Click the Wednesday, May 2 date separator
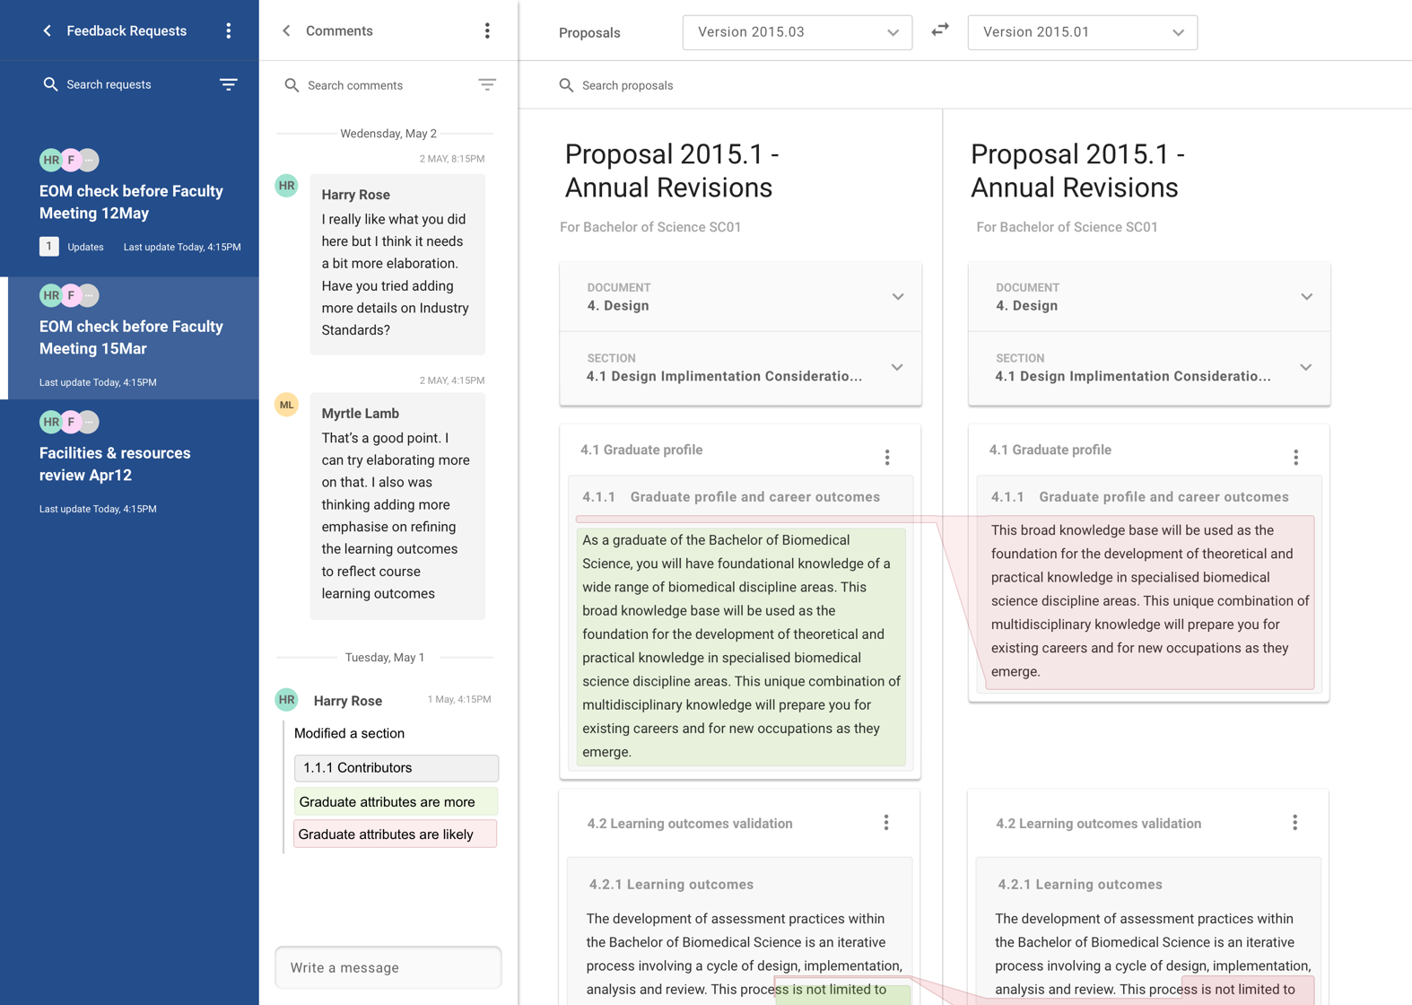 [x=388, y=134]
